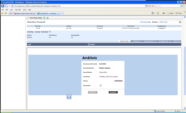Screen dimensions: 186x113
Task: Stop loading with the red X icon
Action: point(153,6)
